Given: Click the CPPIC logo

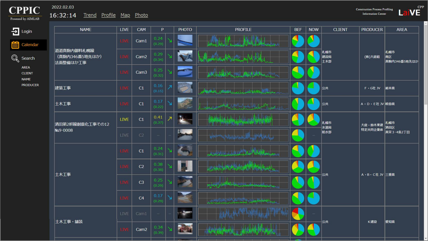Looking at the screenshot, I should [24, 12].
